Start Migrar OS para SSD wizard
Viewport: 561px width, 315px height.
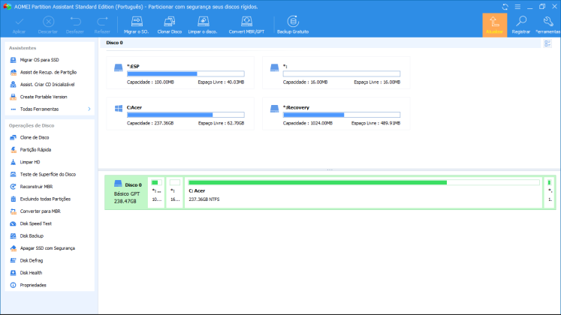pyautogui.click(x=39, y=60)
